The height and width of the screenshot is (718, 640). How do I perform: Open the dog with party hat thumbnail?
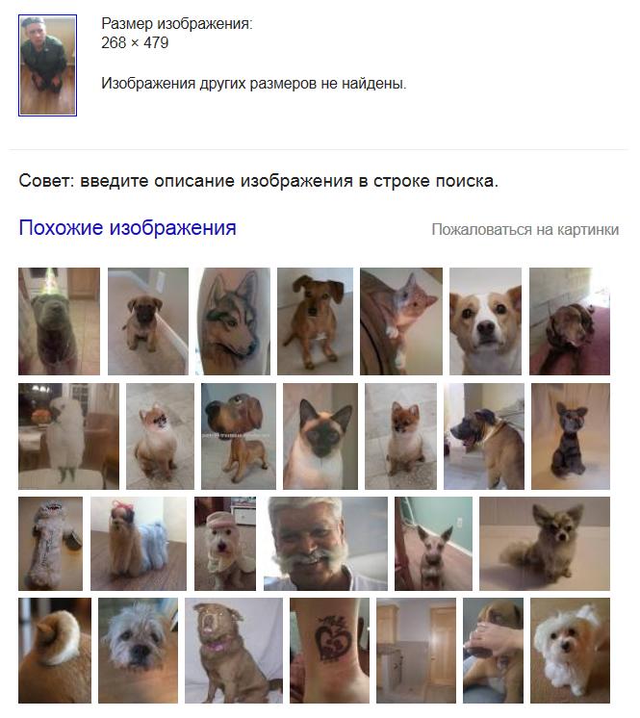(x=59, y=321)
